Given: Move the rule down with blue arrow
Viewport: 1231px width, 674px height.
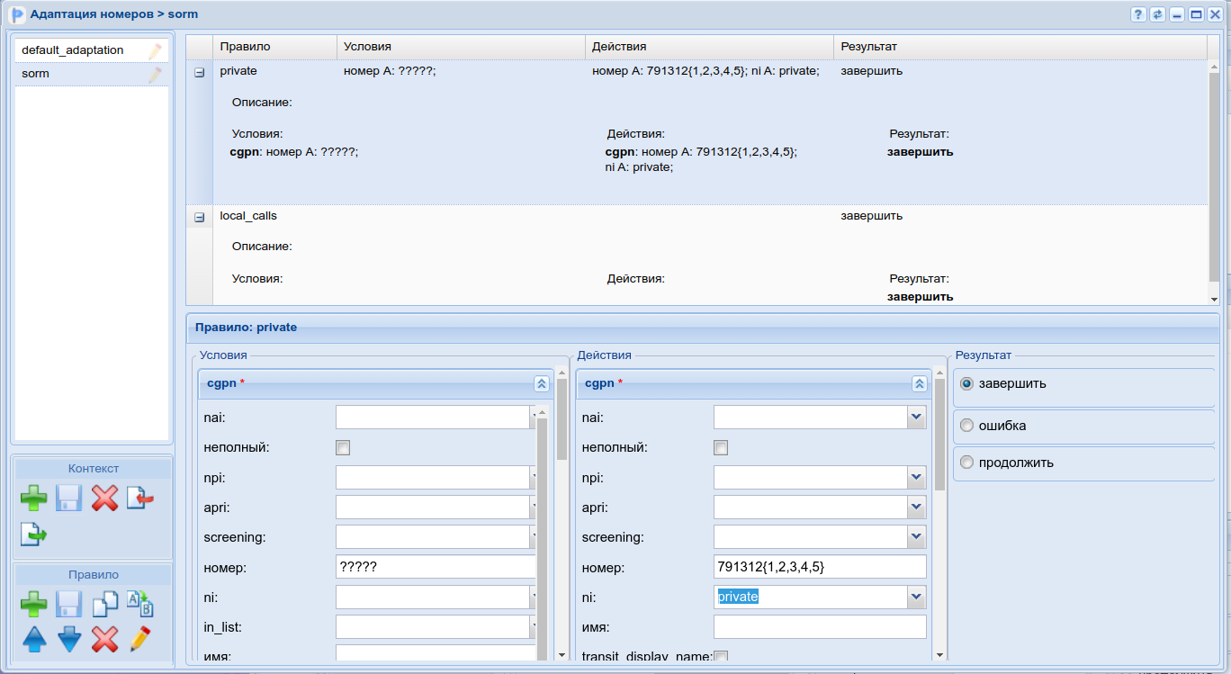Looking at the screenshot, I should pos(69,639).
